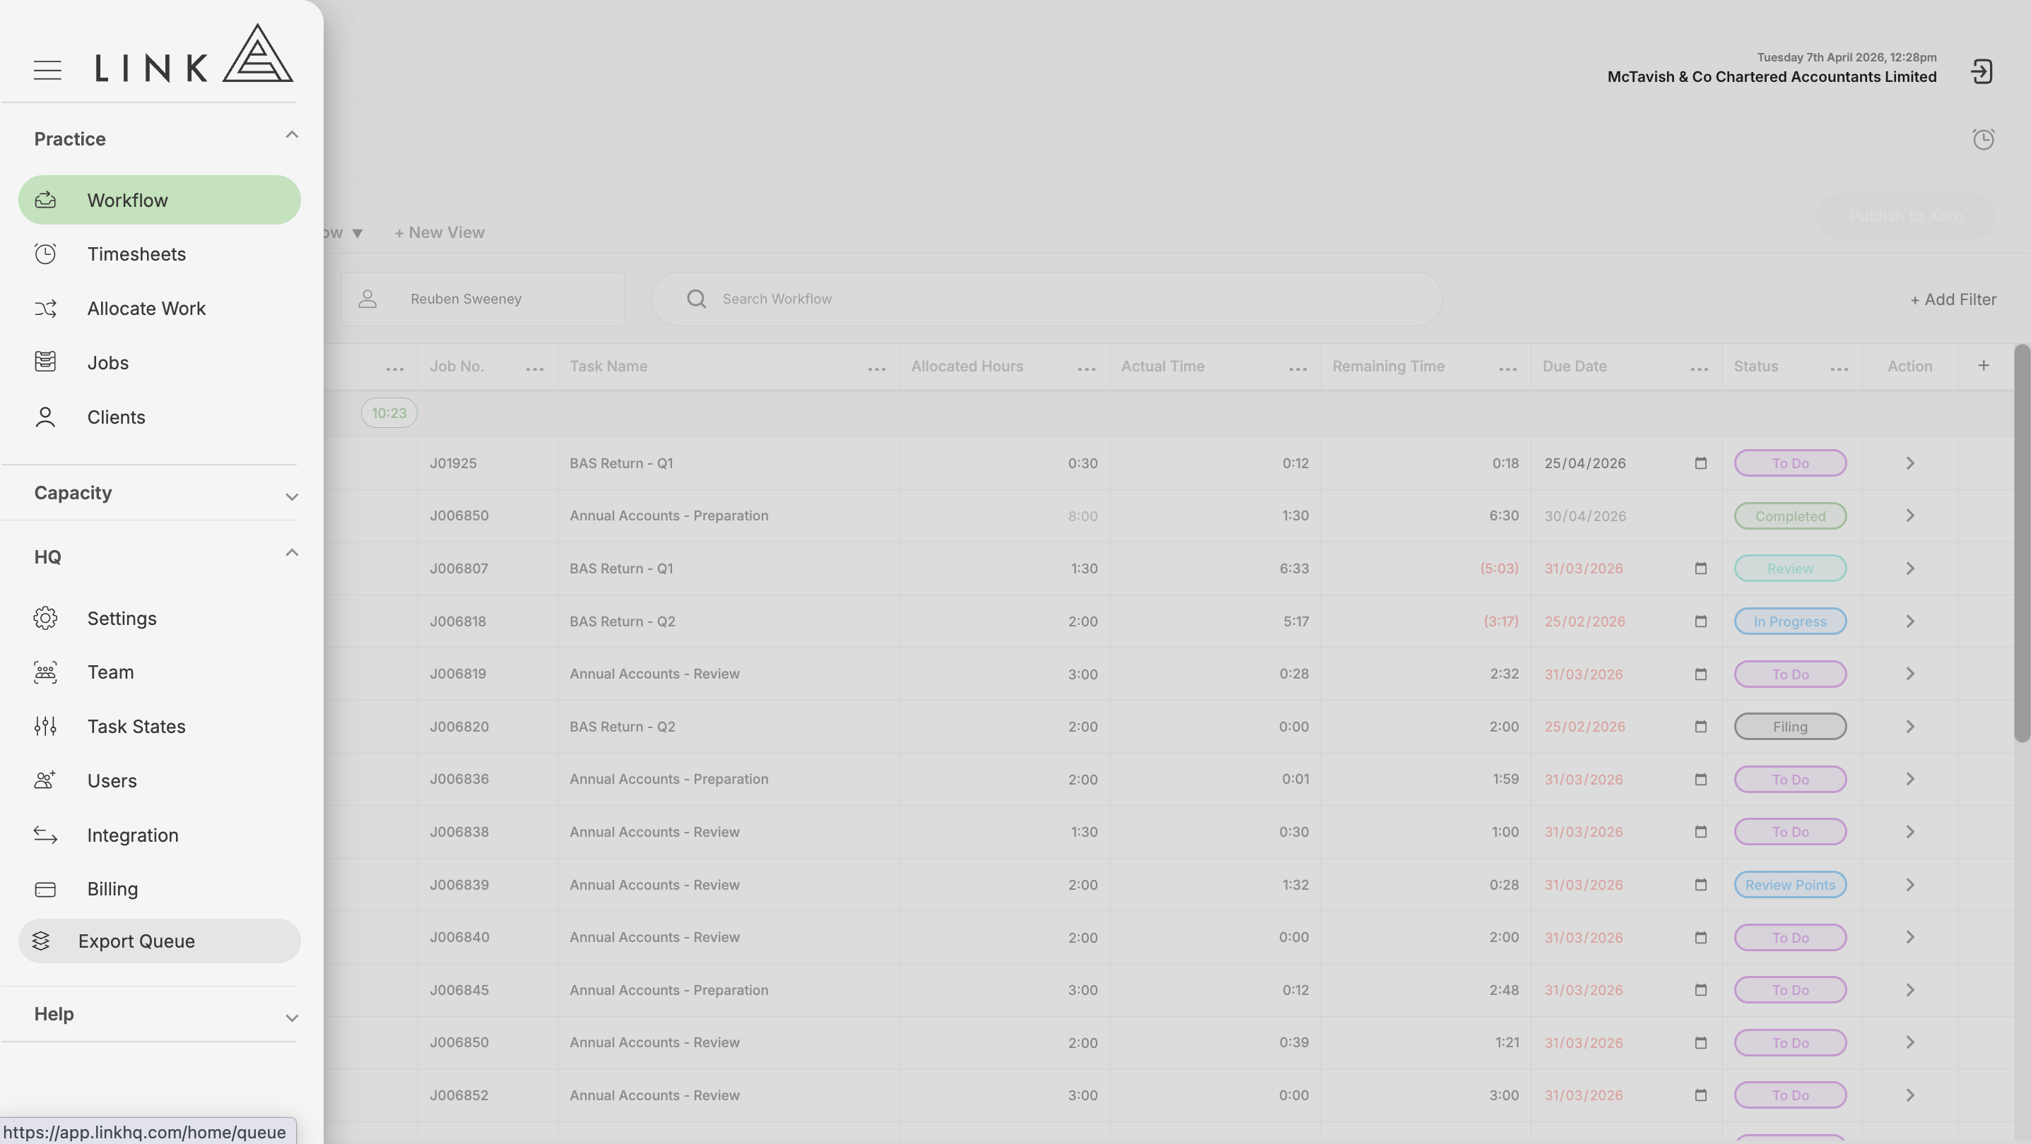The height and width of the screenshot is (1144, 2031).
Task: Click the Integration arrows icon
Action: (46, 835)
